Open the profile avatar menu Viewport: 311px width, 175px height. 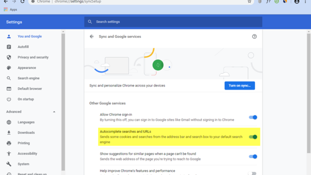(297, 2)
